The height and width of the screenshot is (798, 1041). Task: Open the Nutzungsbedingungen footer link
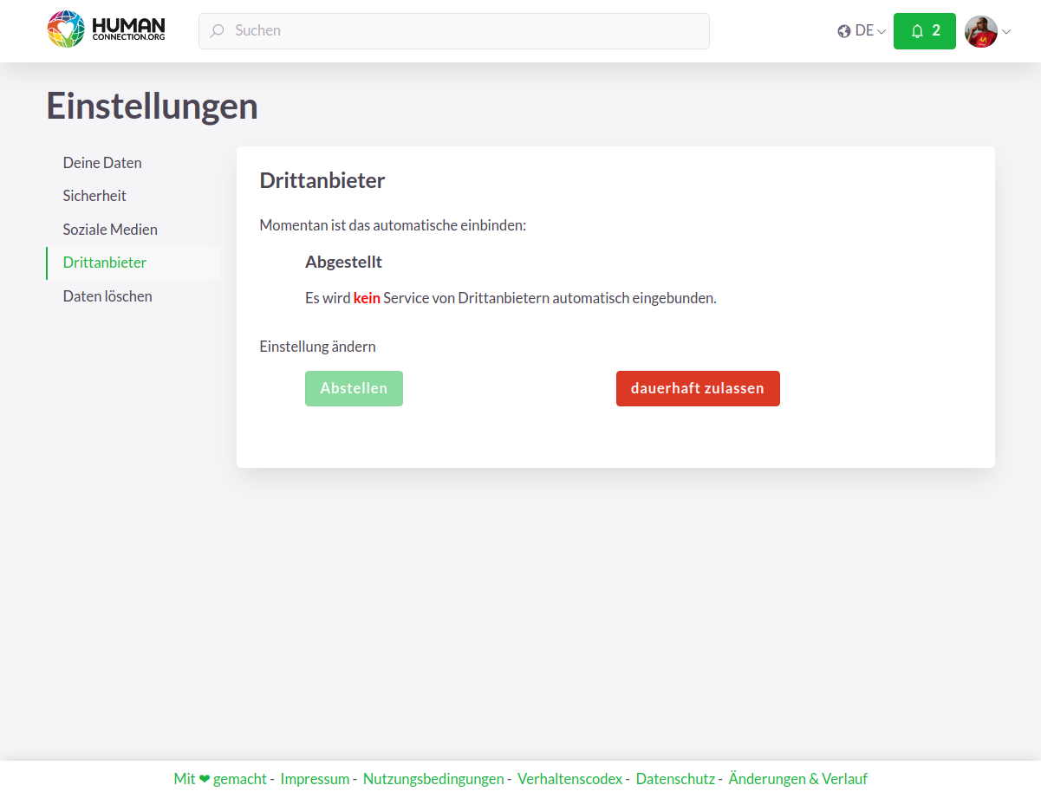(x=433, y=779)
